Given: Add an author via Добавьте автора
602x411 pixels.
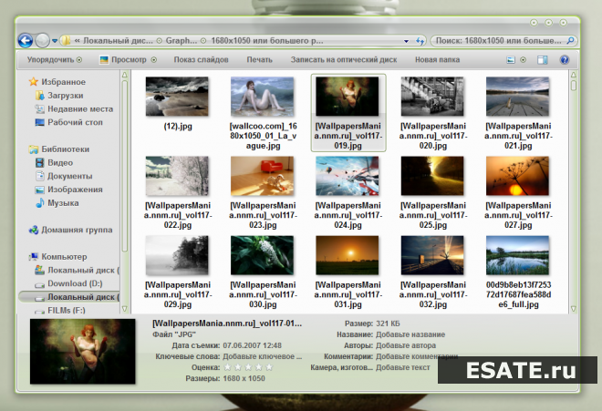Looking at the screenshot, I should pos(406,345).
